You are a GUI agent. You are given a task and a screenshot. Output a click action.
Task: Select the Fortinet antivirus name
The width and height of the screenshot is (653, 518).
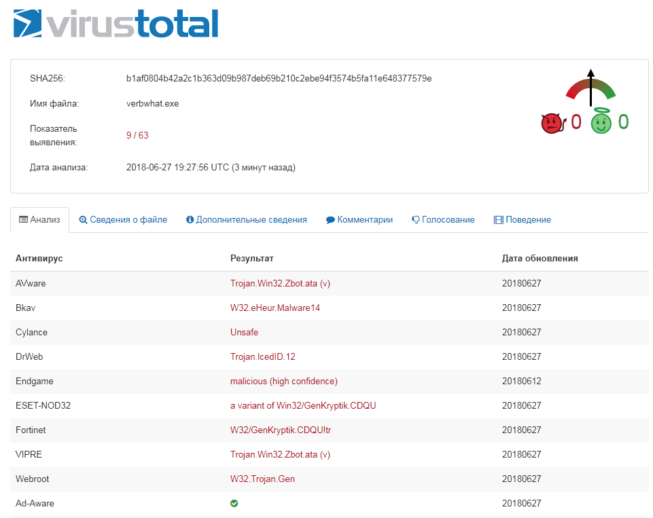[31, 430]
